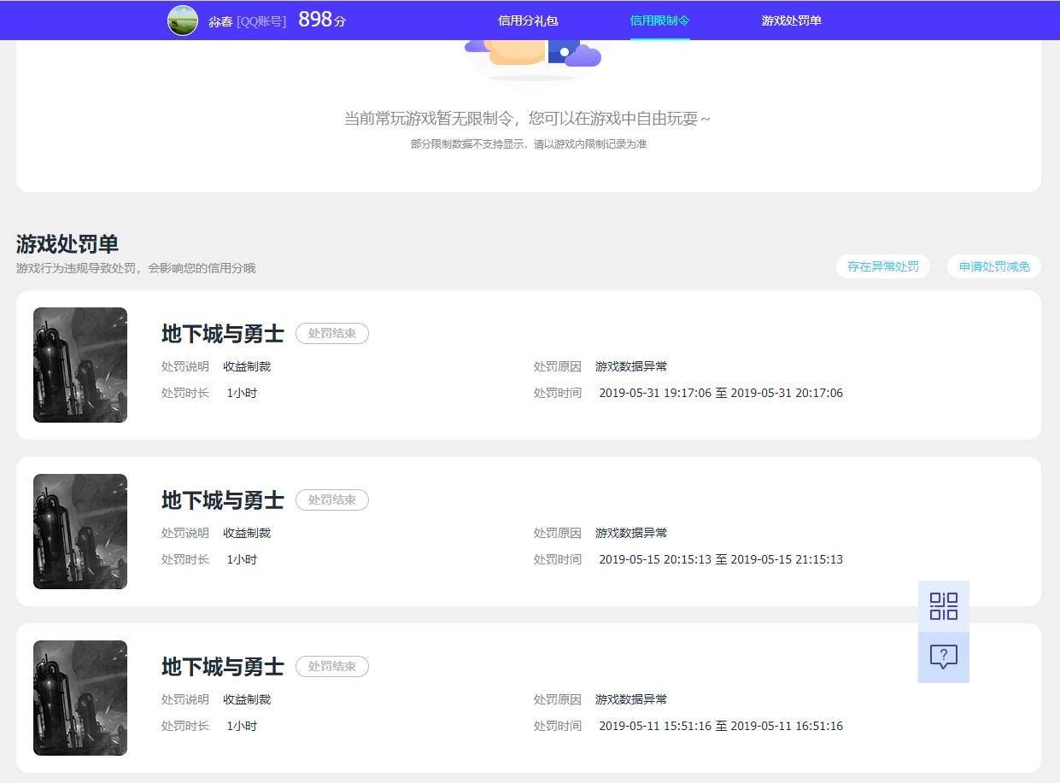Image resolution: width=1060 pixels, height=783 pixels.
Task: Open the QR code floating icon
Action: tap(944, 606)
